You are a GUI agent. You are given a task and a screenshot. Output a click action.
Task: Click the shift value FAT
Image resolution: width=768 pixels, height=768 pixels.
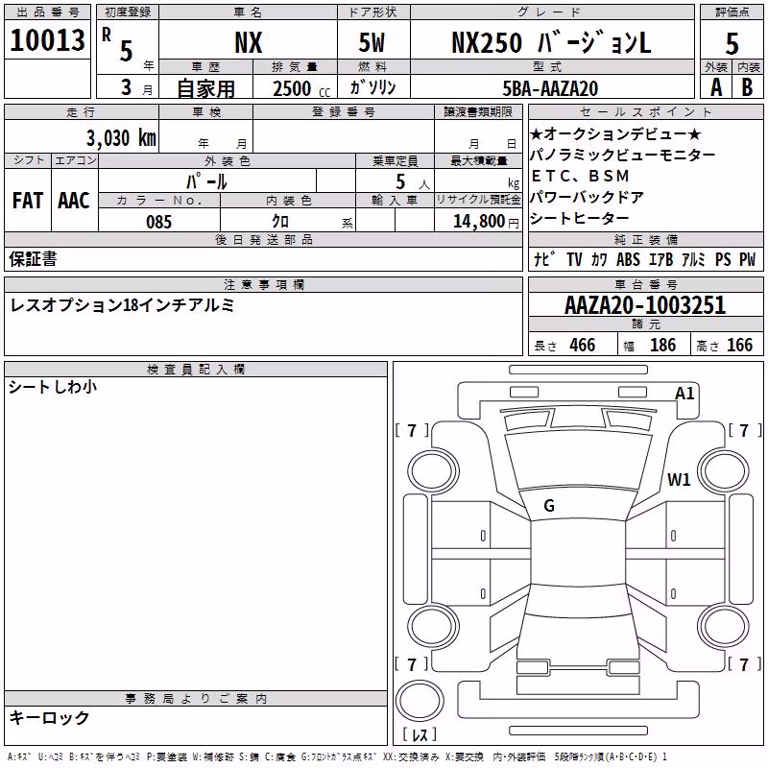point(28,201)
